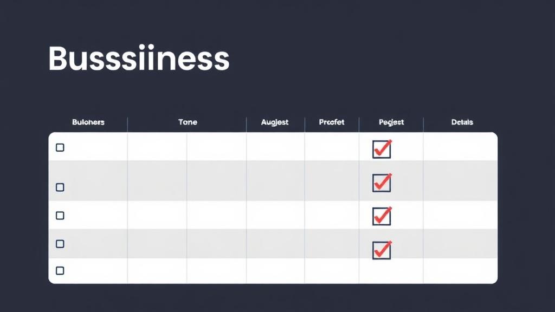Select the Preofet column header

click(x=332, y=122)
